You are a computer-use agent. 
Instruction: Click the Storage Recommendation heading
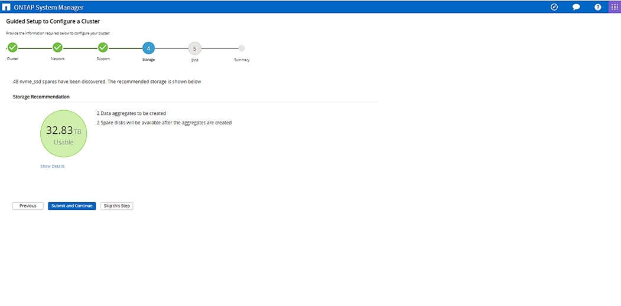click(x=41, y=97)
